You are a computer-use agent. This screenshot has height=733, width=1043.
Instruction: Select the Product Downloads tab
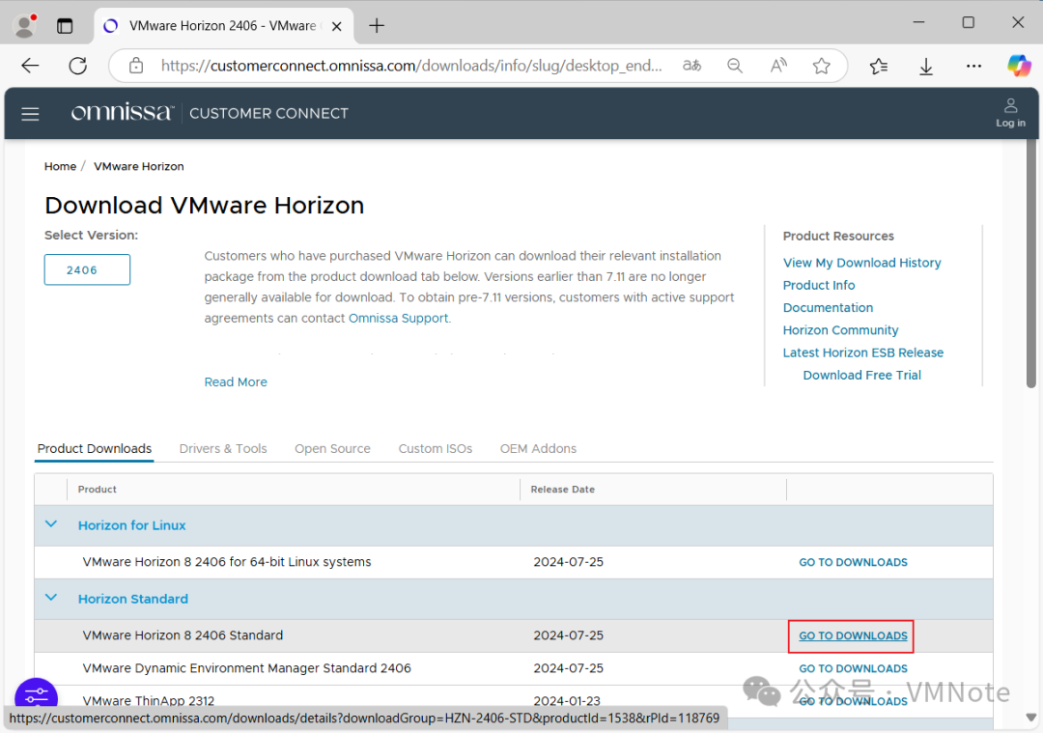[95, 448]
